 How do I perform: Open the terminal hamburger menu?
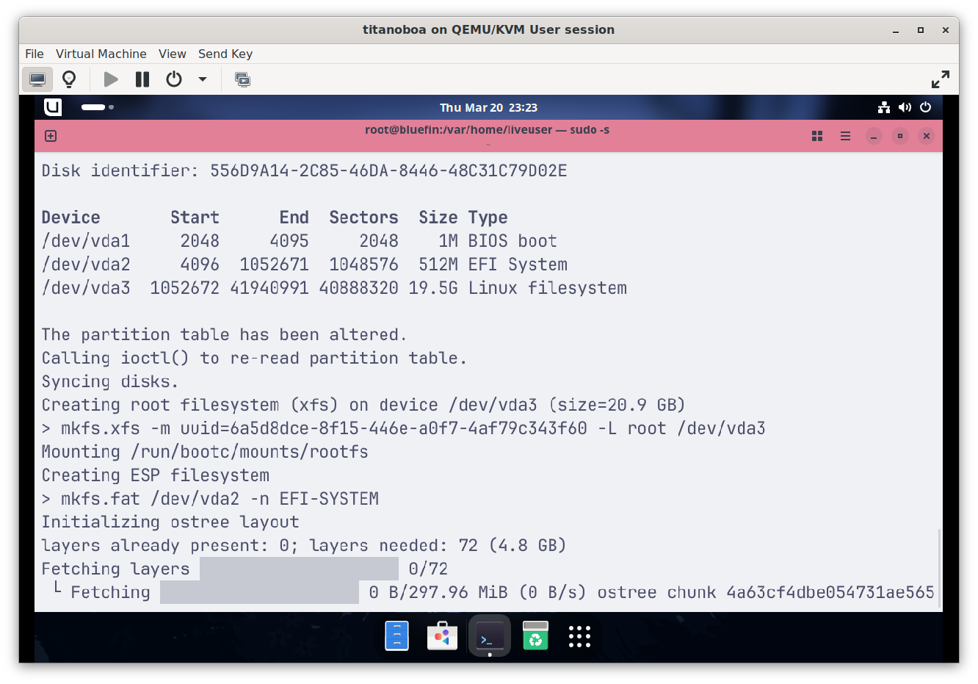[845, 136]
